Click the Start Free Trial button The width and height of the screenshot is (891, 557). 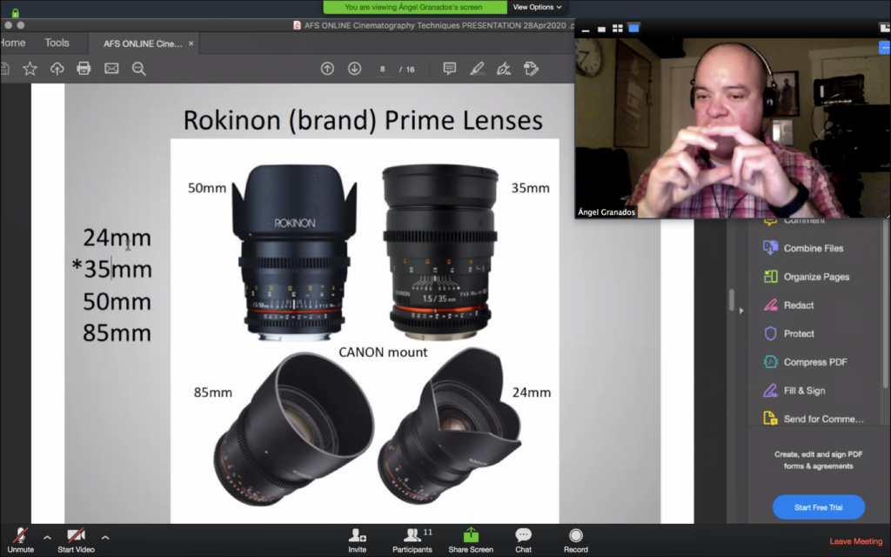click(x=818, y=507)
